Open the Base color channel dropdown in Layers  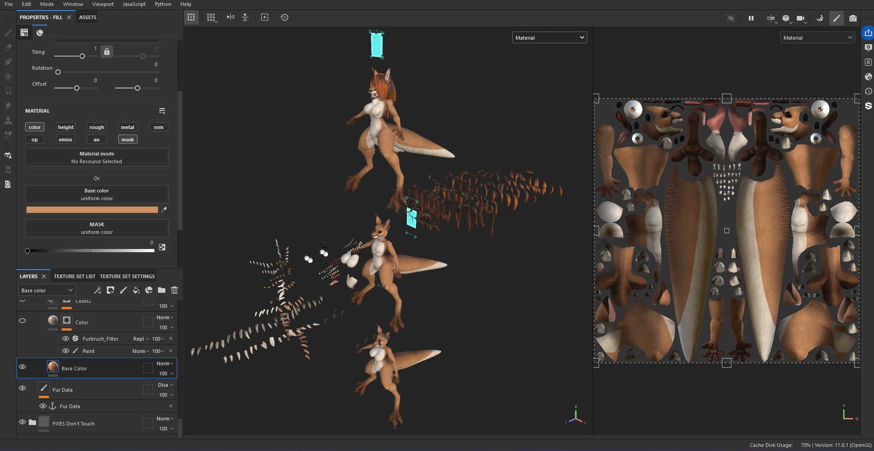(x=47, y=290)
